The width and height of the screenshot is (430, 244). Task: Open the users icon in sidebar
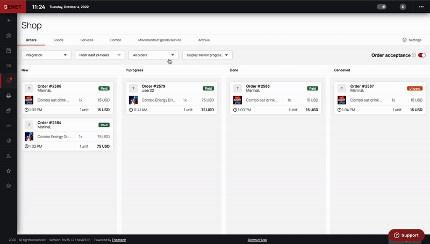point(9,156)
